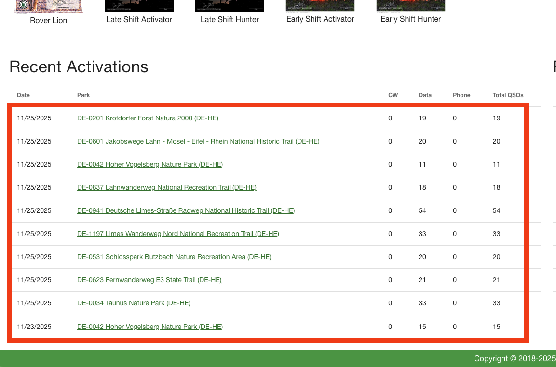Open the Early Shift Hunter award image
Image resolution: width=556 pixels, height=367 pixels.
[x=410, y=6]
